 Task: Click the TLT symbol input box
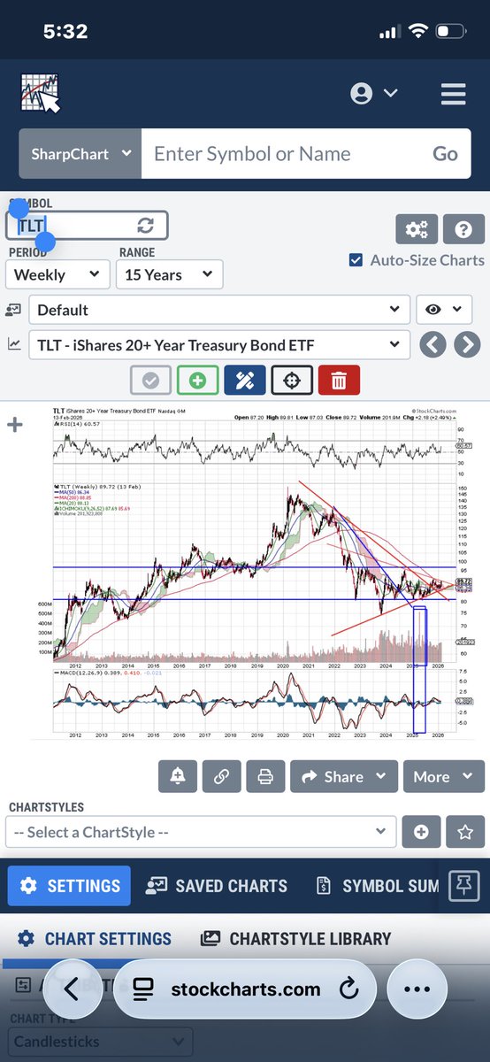pyautogui.click(x=87, y=225)
